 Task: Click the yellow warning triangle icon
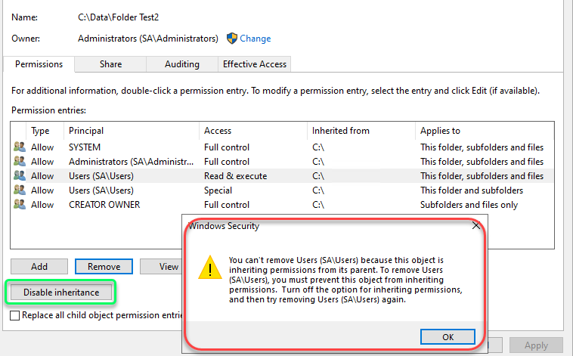click(210, 268)
